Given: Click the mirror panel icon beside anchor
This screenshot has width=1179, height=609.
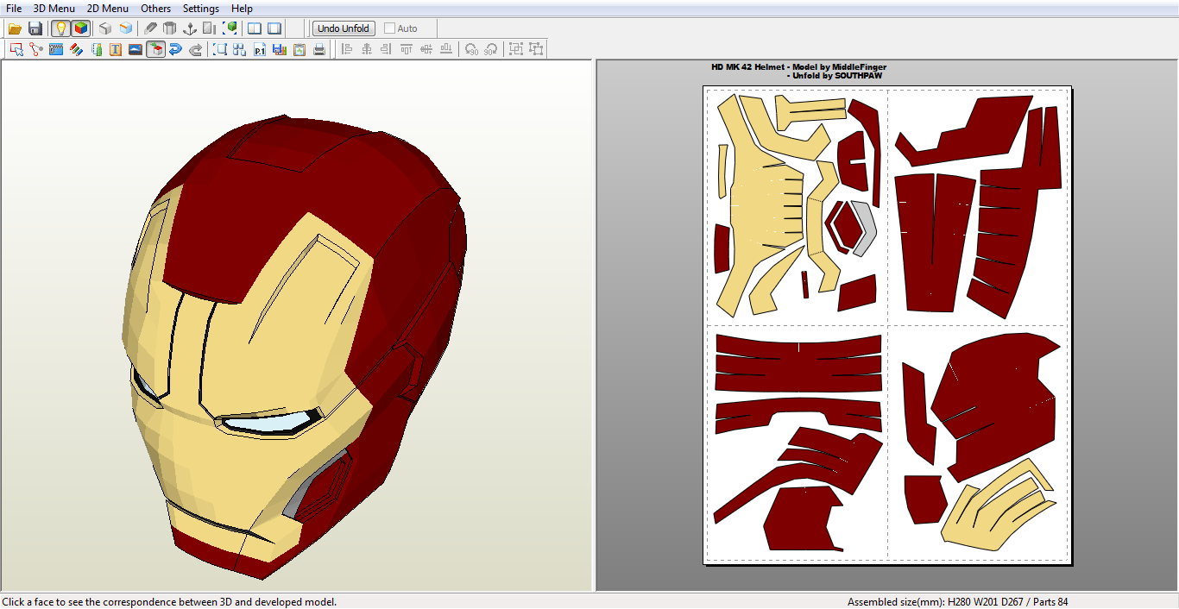Looking at the screenshot, I should tap(210, 28).
